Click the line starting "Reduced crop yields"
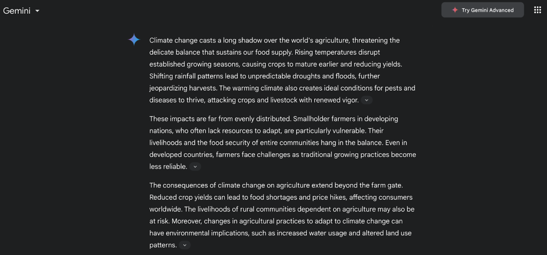The width and height of the screenshot is (547, 255). [281, 198]
